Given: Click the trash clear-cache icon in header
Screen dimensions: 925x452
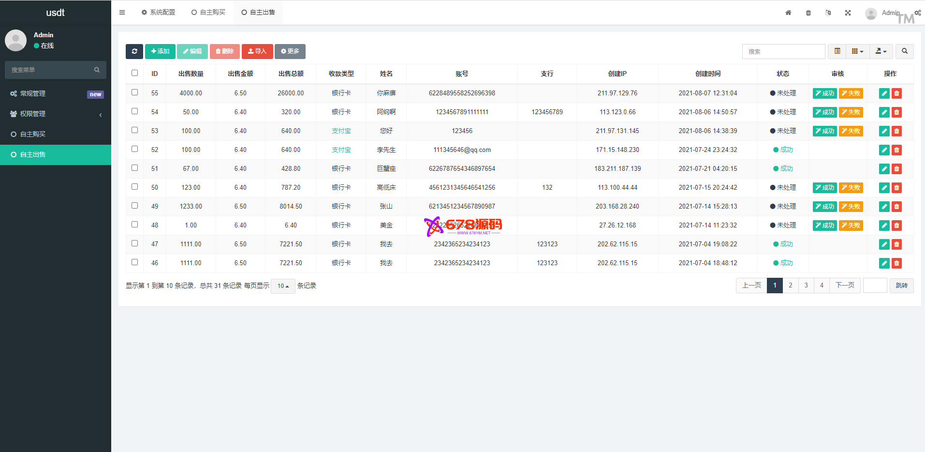Looking at the screenshot, I should [808, 13].
